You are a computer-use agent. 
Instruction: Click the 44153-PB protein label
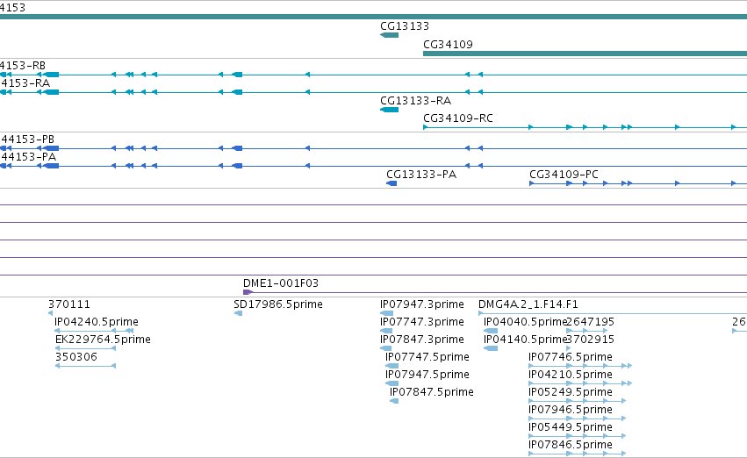coord(27,140)
